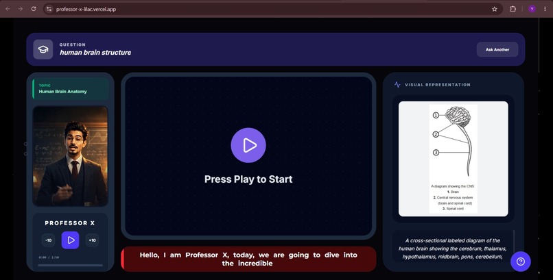
Task: Click the audio progress bar under the timer
Action: tap(71, 265)
